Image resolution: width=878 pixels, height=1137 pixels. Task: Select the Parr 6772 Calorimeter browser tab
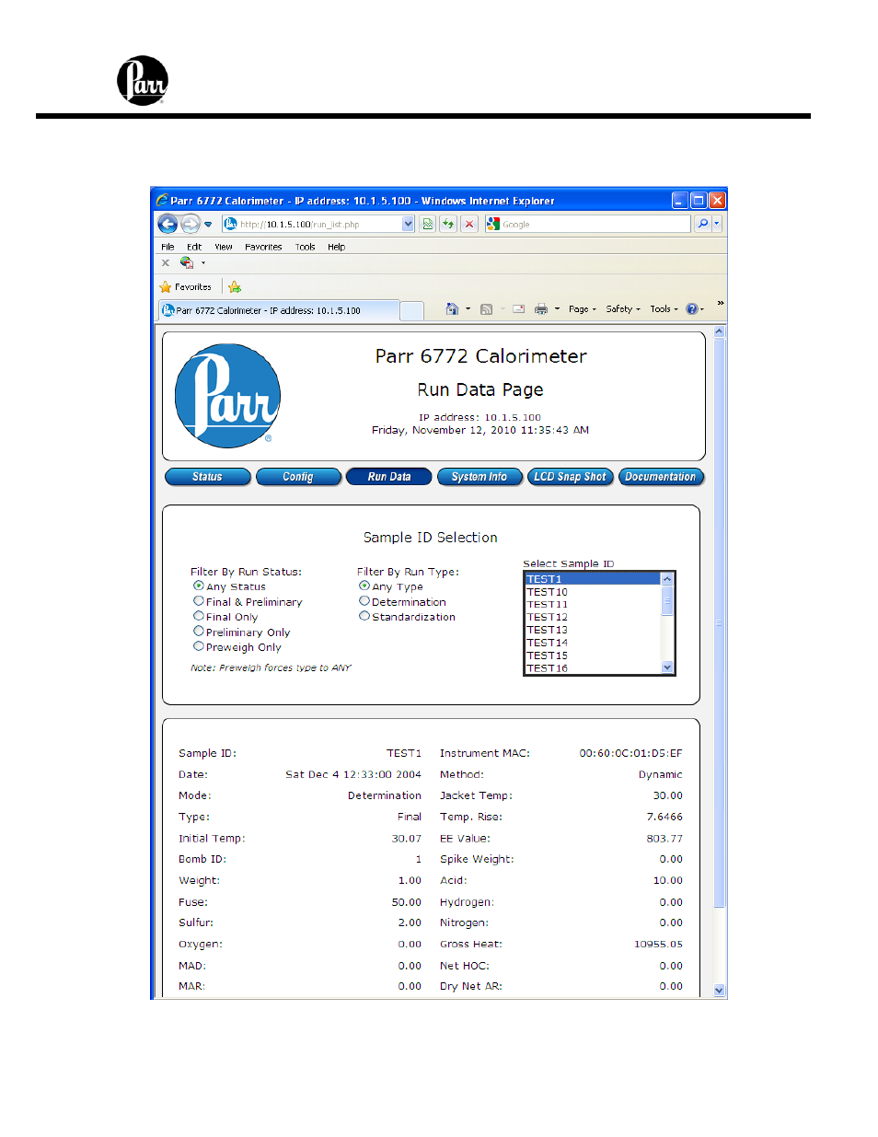(279, 310)
